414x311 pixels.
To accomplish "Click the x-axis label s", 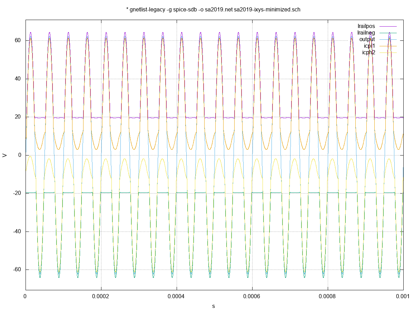I will (x=213, y=306).
